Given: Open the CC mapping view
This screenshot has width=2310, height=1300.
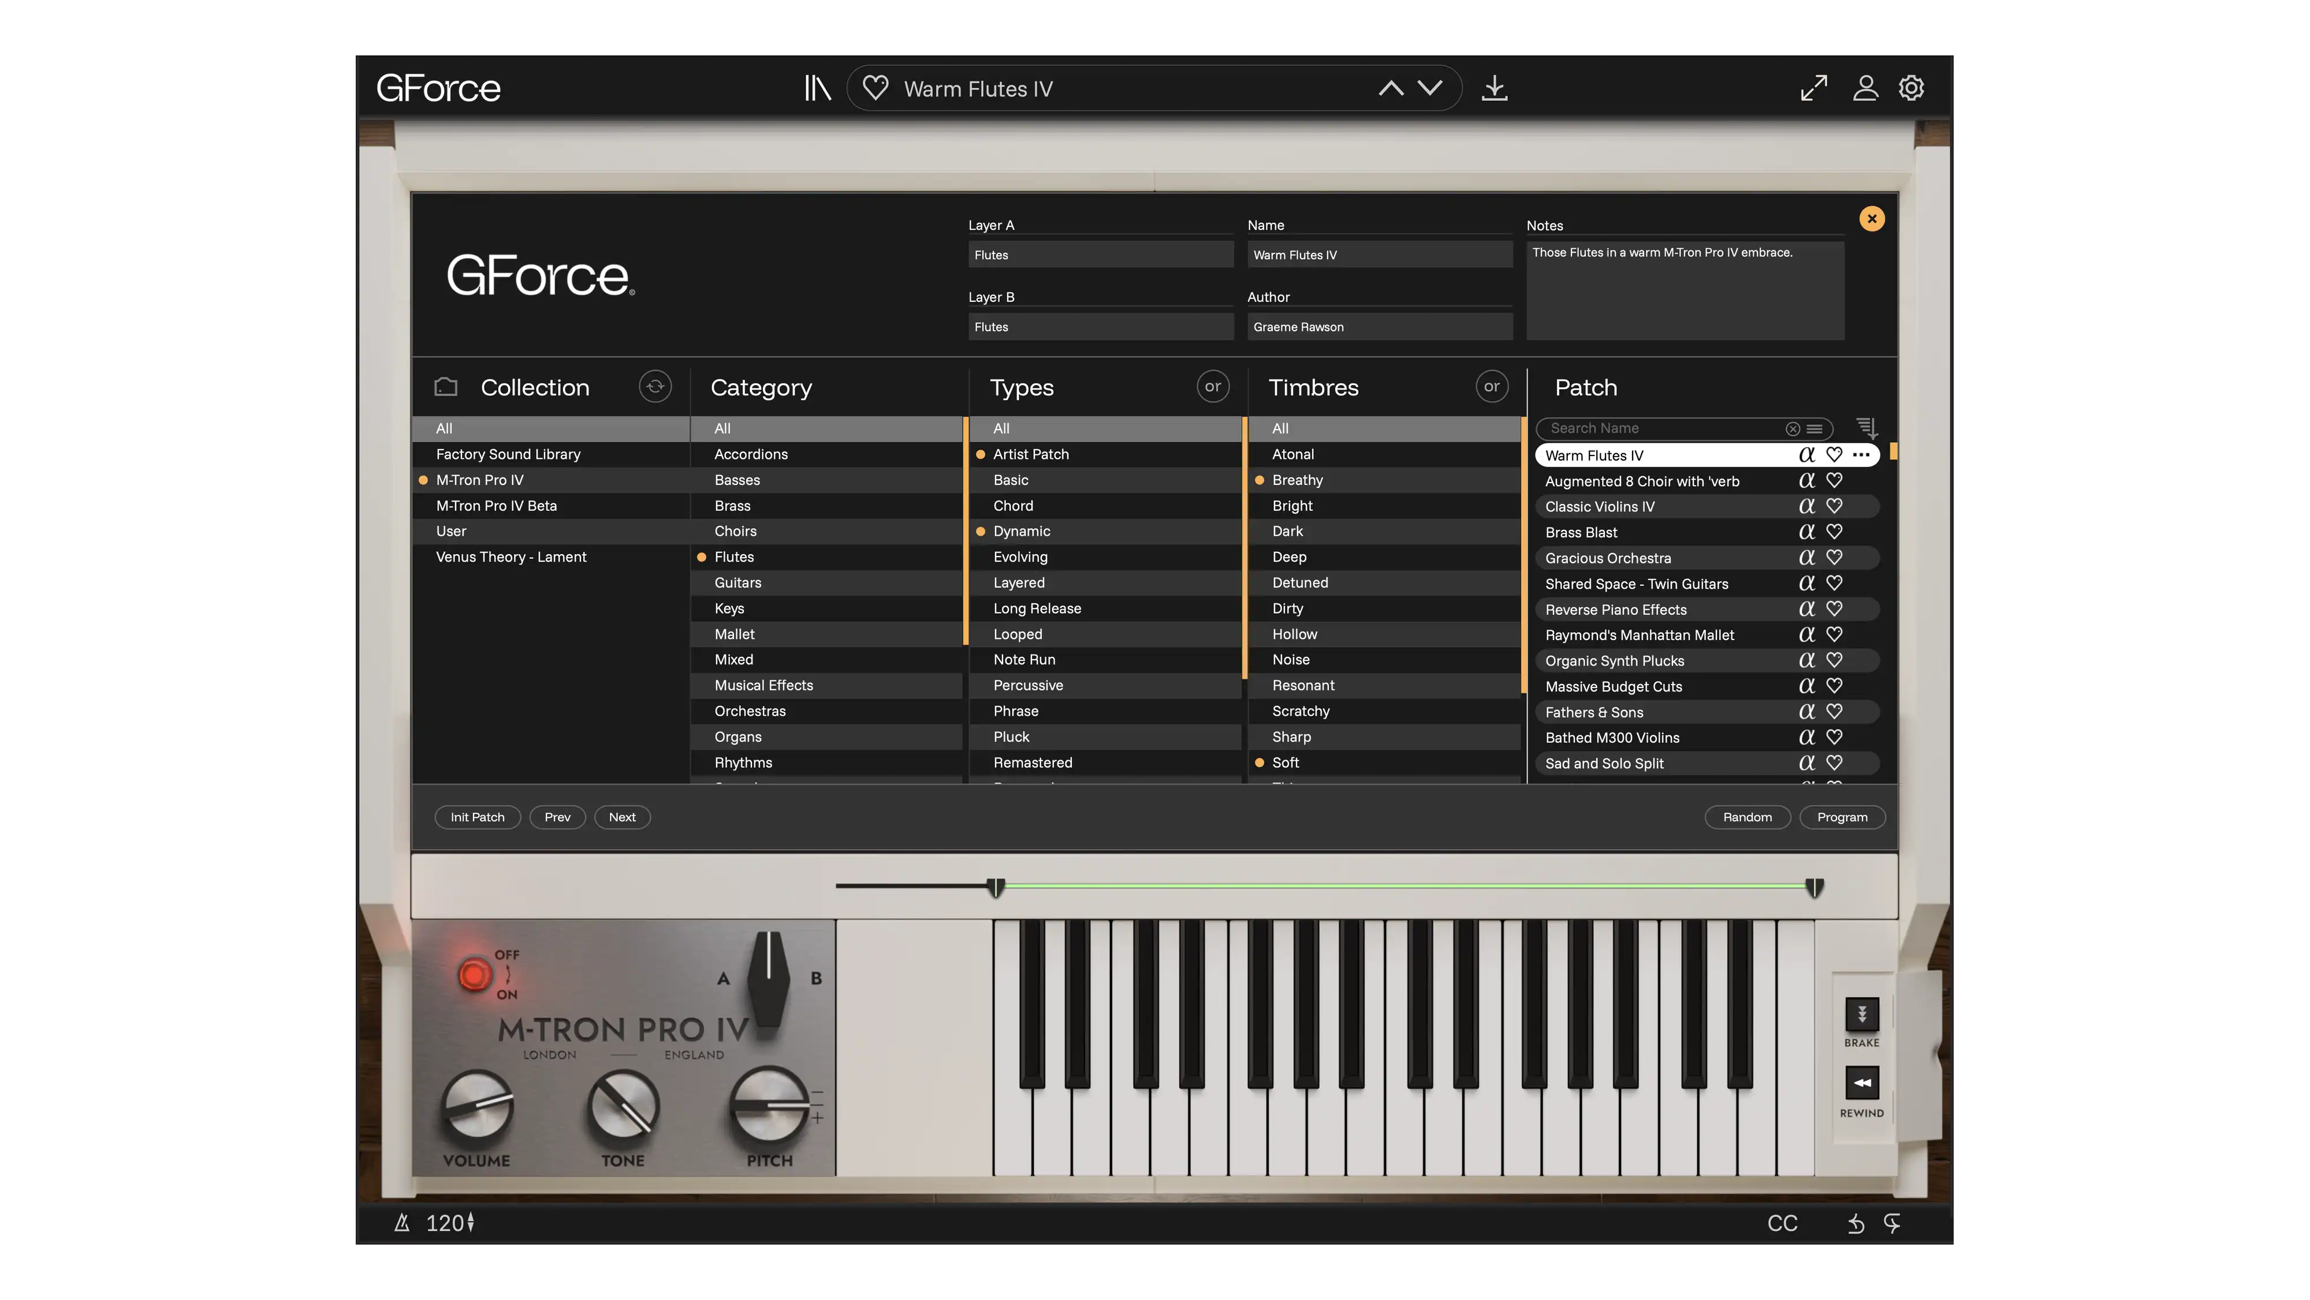Looking at the screenshot, I should [x=1782, y=1223].
